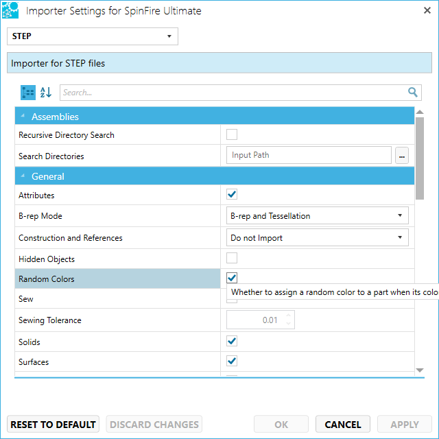
Task: Click into the Search settings field
Action: pyautogui.click(x=234, y=93)
